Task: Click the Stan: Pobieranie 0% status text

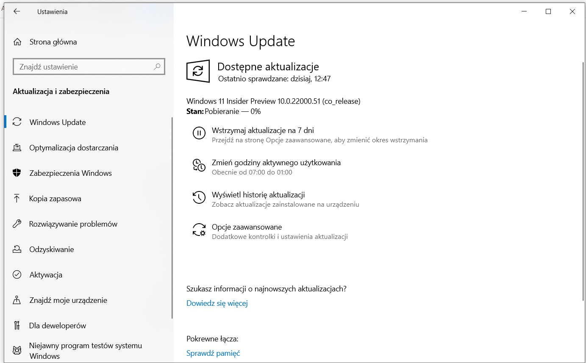Action: pyautogui.click(x=224, y=111)
